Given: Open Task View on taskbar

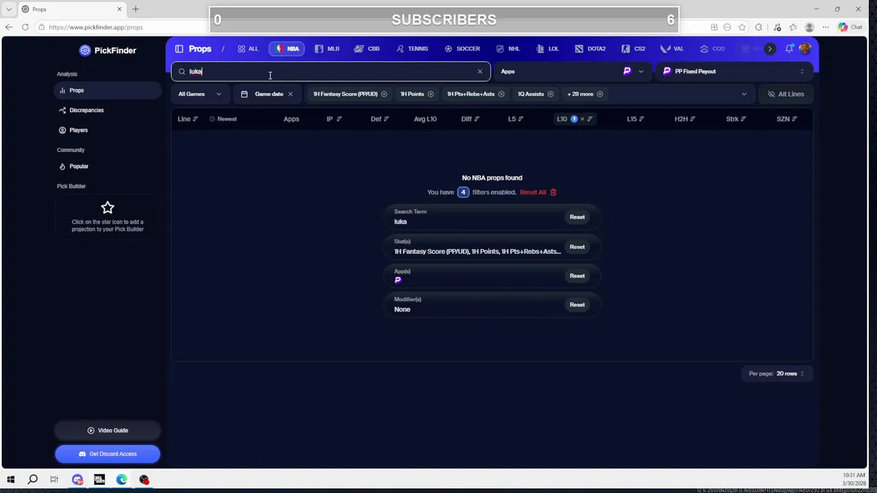Looking at the screenshot, I should coord(54,479).
